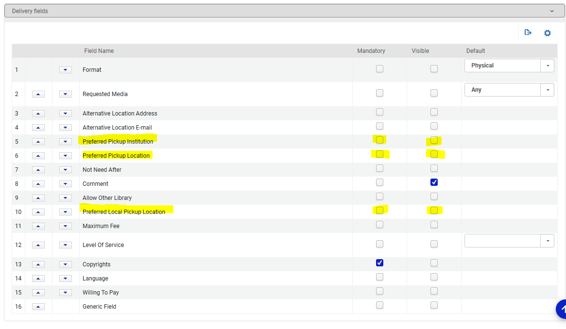Image resolution: width=566 pixels, height=329 pixels.
Task: Enable Mandatory for Preferred Pickup Institution
Action: click(379, 140)
